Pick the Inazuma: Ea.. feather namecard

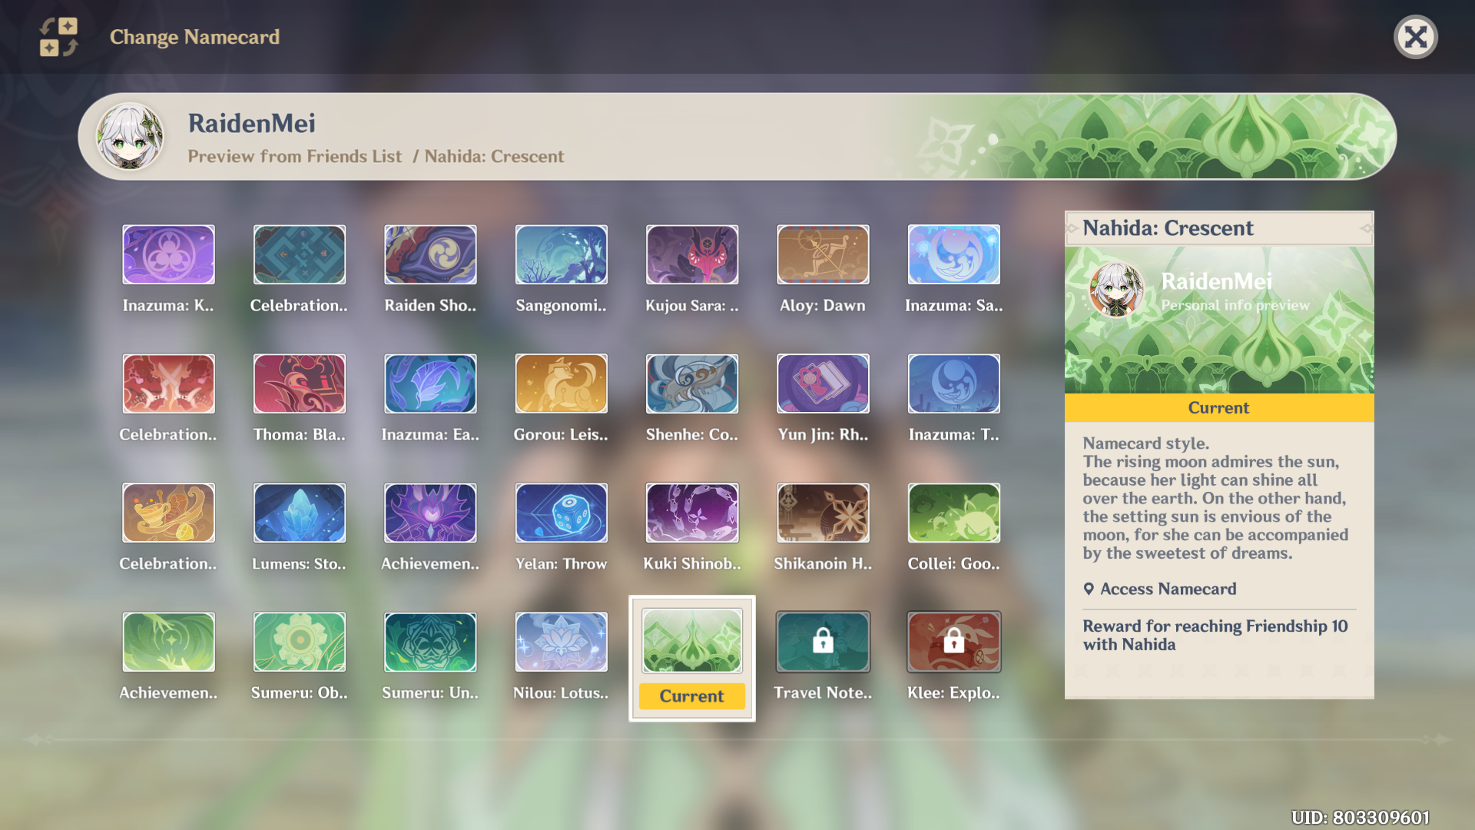pos(430,383)
